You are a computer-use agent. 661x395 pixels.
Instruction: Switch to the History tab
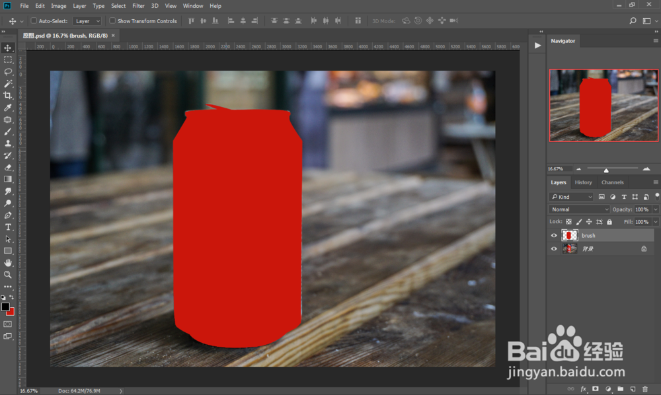pos(583,182)
